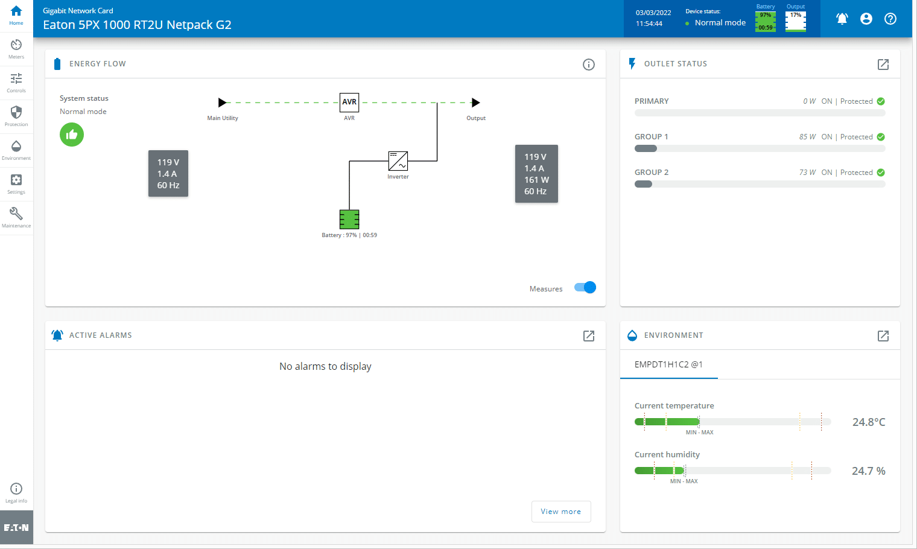Viewport: 917px width, 549px height.
Task: Toggle the Measures switch off
Action: (585, 288)
